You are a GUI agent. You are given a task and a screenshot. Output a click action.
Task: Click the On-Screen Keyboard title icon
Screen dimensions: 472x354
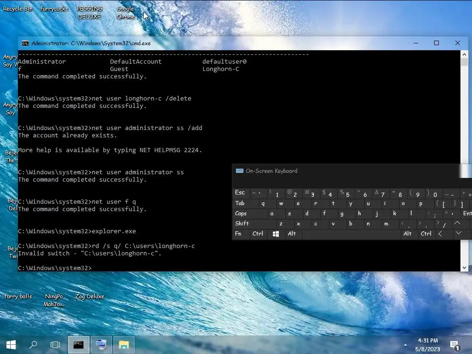(240, 171)
